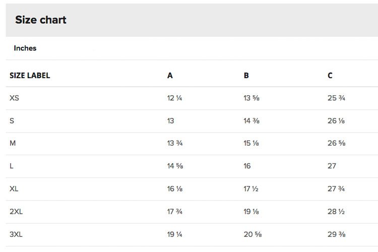This screenshot has height=252, width=378.
Task: Click the Size chart heading
Action: tap(41, 20)
